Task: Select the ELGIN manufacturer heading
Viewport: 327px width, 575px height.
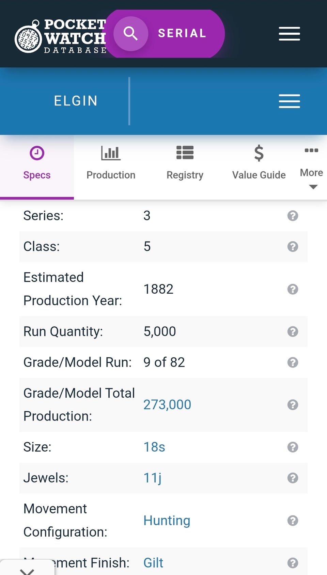Action: pyautogui.click(x=76, y=101)
